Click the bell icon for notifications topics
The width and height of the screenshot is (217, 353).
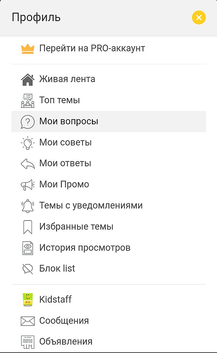tap(27, 206)
